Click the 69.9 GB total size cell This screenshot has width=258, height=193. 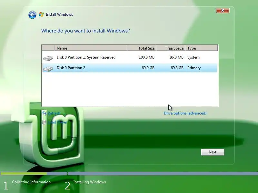coord(148,68)
